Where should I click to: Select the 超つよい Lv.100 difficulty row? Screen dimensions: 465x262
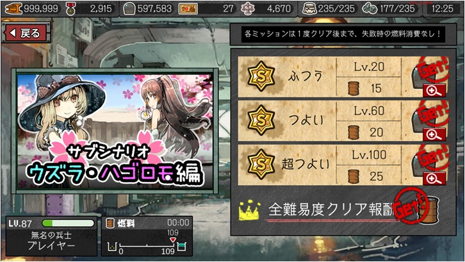[x=343, y=165]
